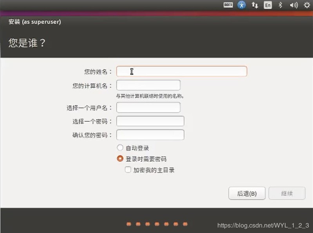Click the 继续 continue button
The height and width of the screenshot is (233, 313).
pos(287,193)
